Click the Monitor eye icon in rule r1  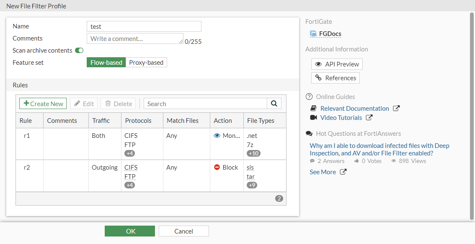(x=217, y=136)
